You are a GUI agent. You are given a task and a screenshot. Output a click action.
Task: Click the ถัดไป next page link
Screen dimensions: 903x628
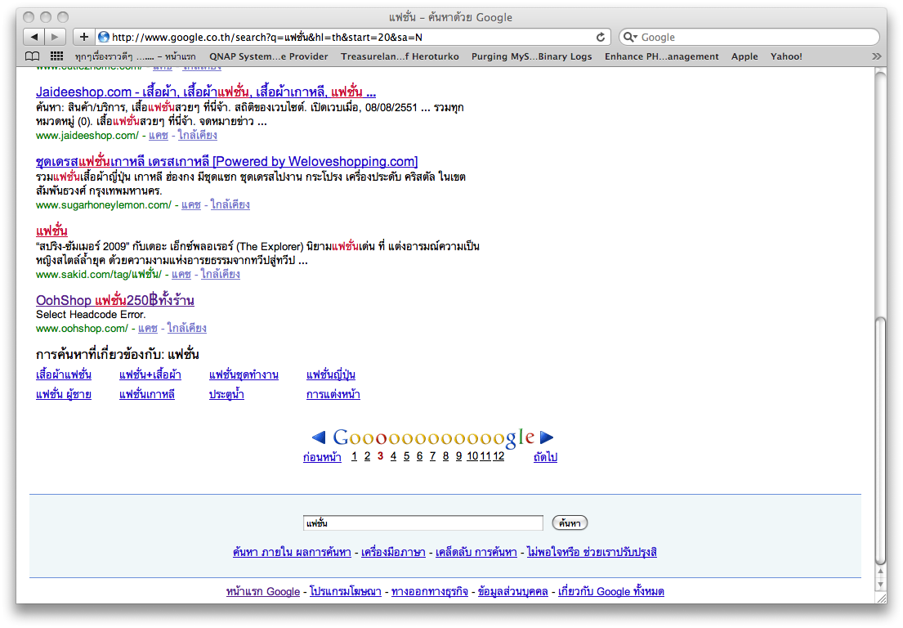[x=545, y=457]
